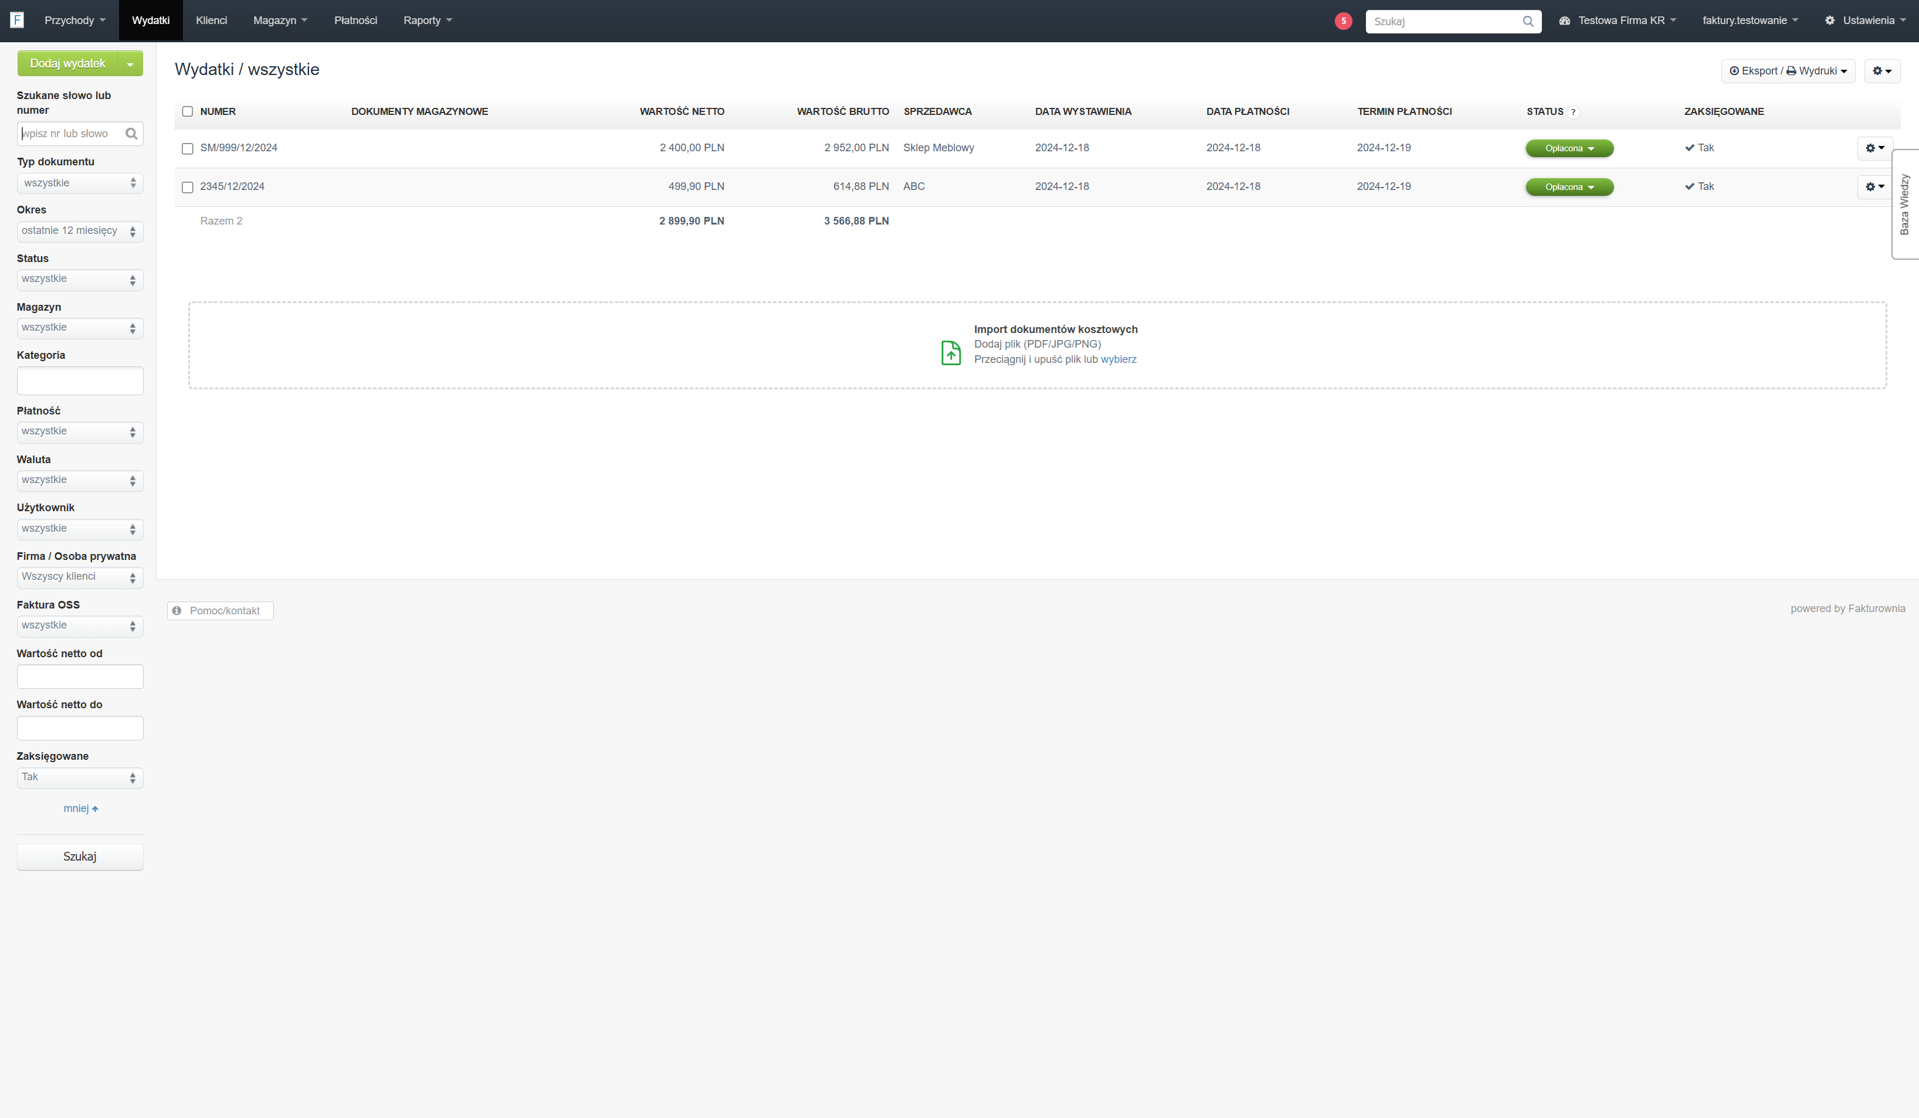Click the Szukaj button in sidebar

point(80,857)
